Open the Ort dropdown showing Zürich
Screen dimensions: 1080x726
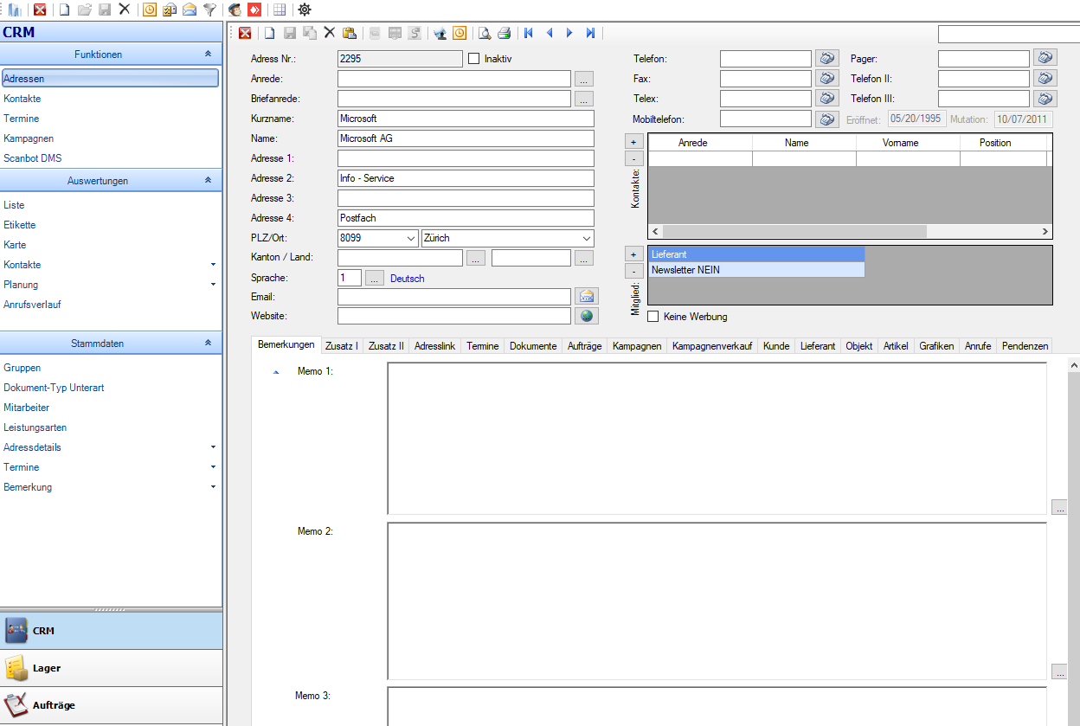point(587,238)
